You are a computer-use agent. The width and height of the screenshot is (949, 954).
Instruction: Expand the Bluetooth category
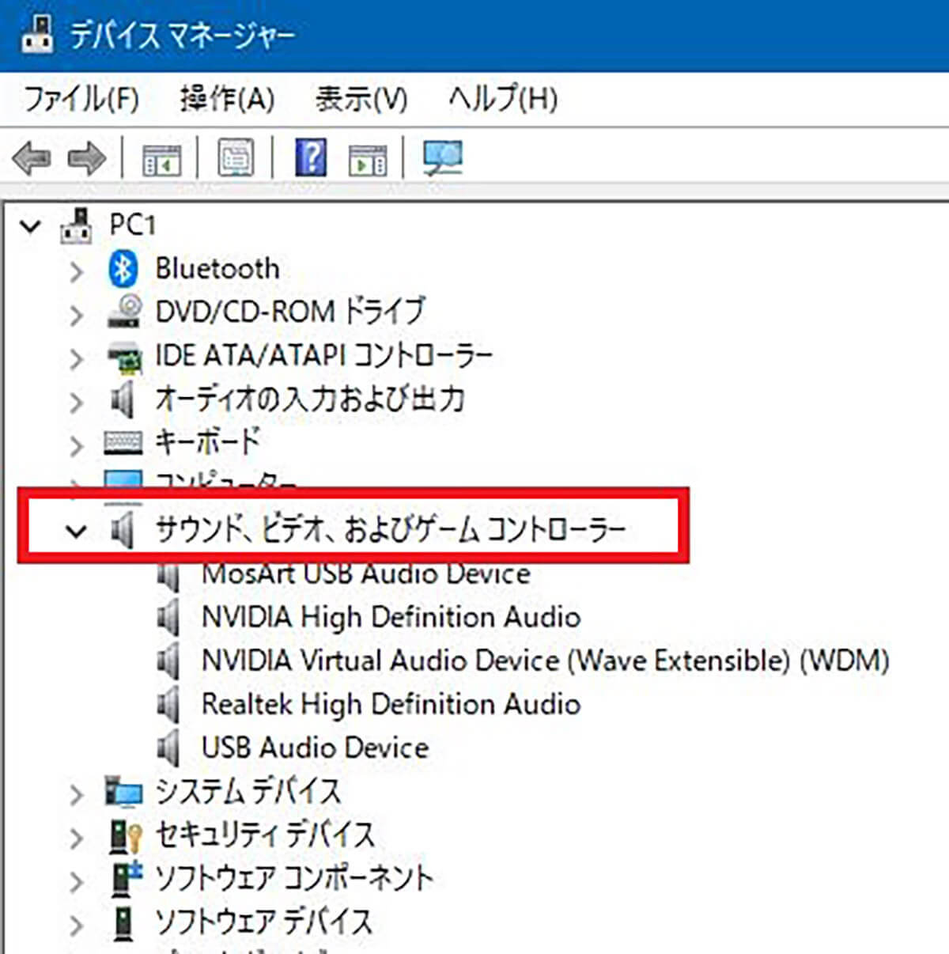coord(76,272)
